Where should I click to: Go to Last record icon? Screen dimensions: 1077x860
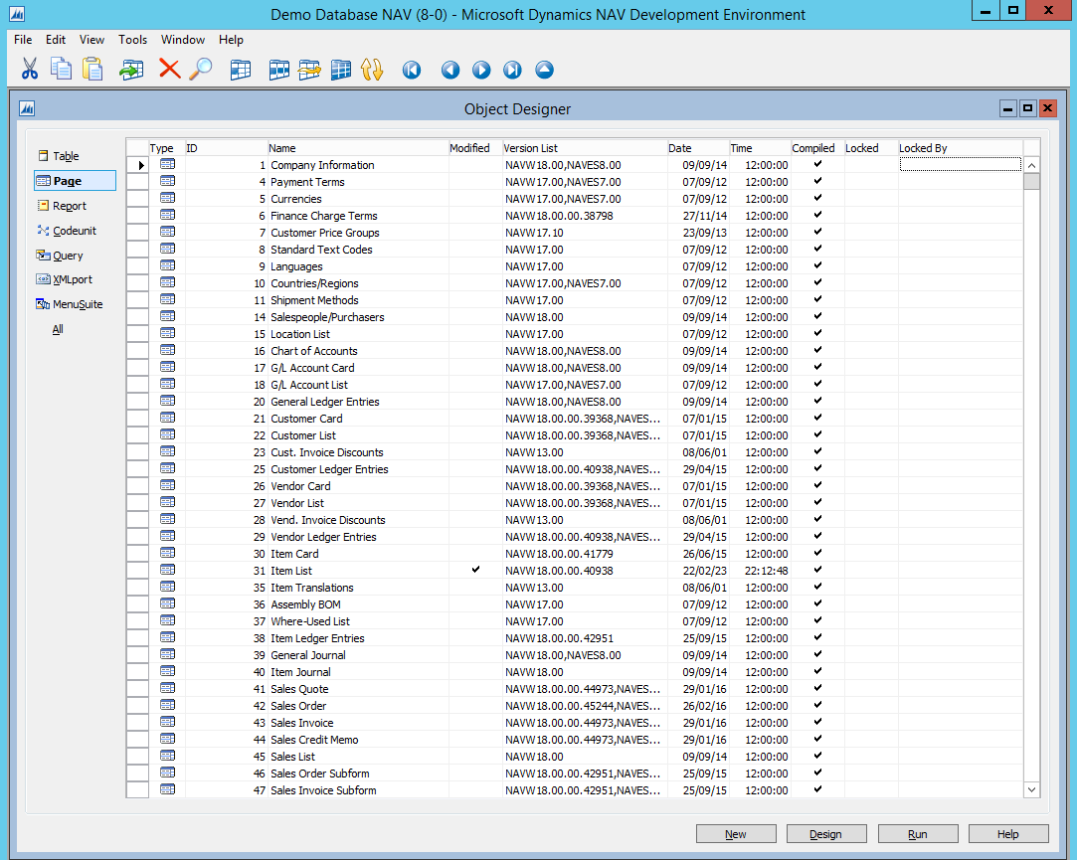[512, 70]
